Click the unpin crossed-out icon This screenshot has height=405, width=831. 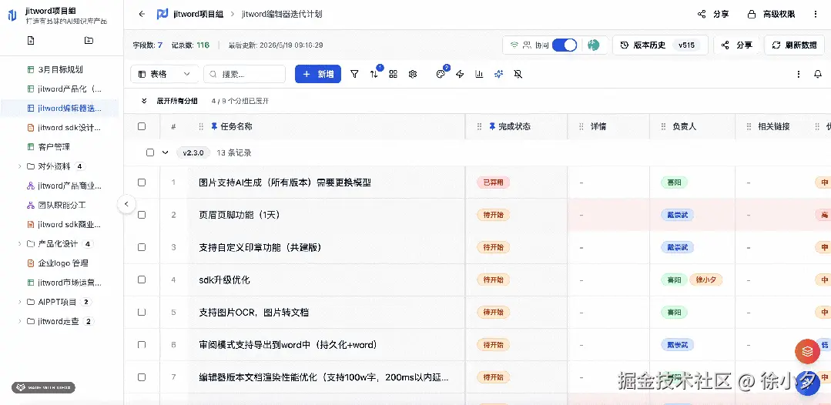[x=518, y=74]
